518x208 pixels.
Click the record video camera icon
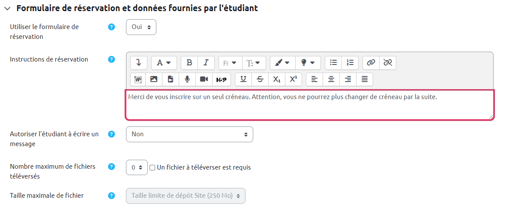[204, 79]
